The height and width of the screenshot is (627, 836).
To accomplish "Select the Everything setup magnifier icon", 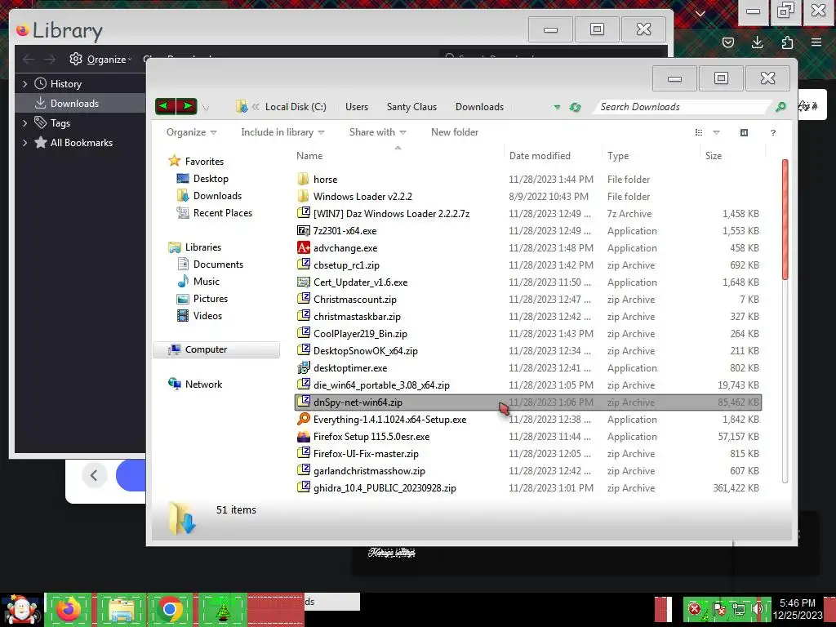I will tap(304, 419).
